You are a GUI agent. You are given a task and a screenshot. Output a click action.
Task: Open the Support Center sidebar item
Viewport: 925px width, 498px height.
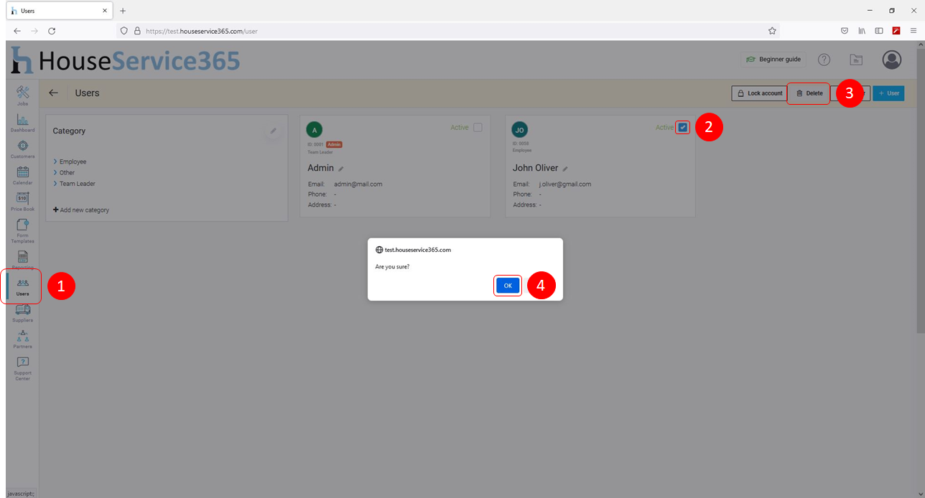(x=22, y=368)
